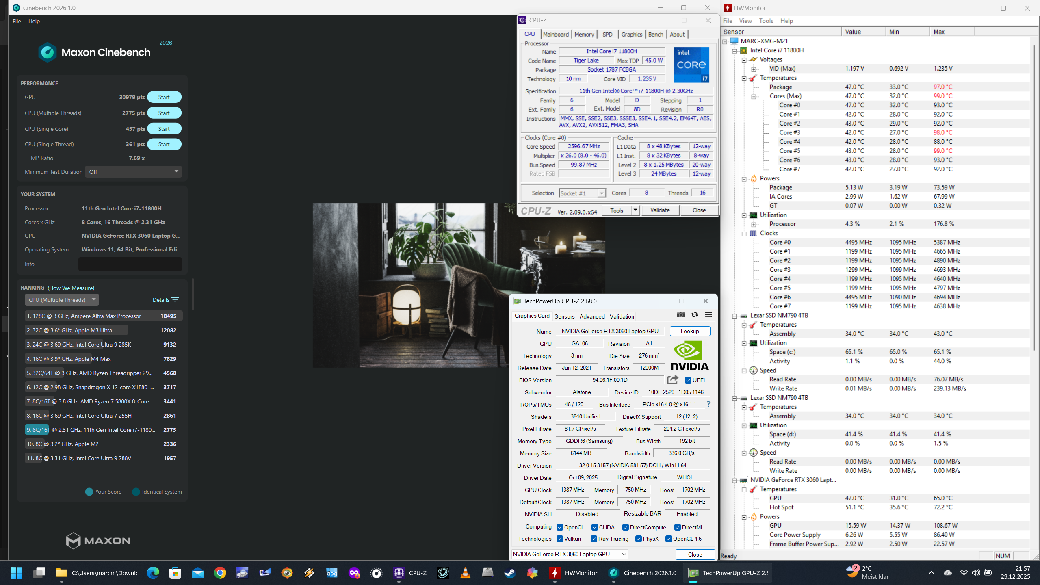Click GPU-Z screenshot camera icon
The image size is (1040, 585).
pos(681,315)
